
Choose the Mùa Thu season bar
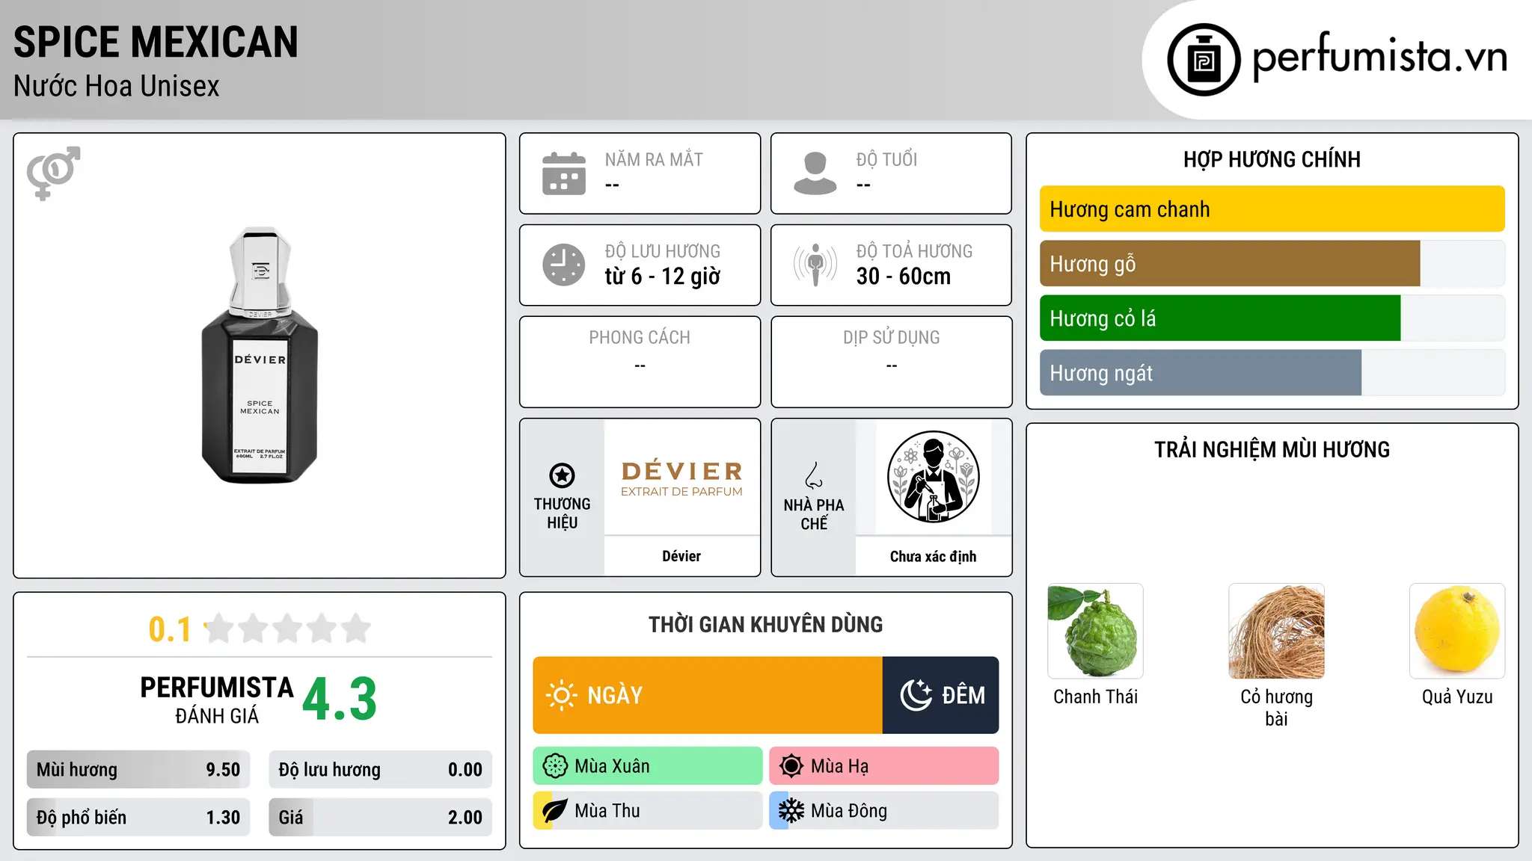[x=648, y=811]
